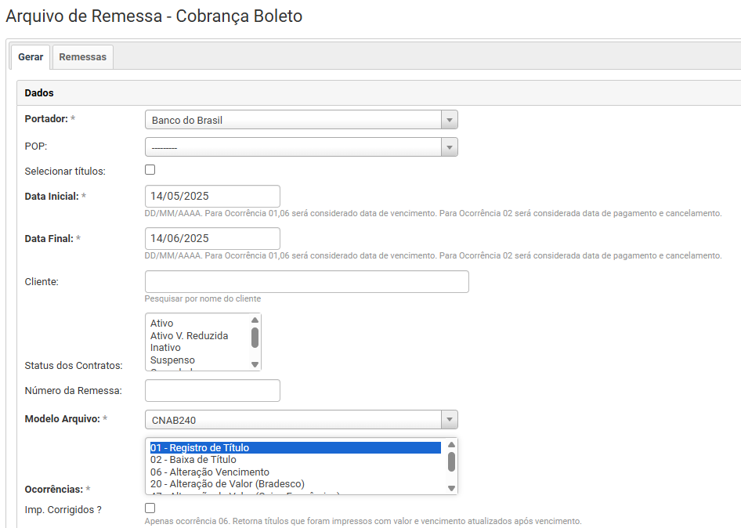This screenshot has width=741, height=528.
Task: Open the Modelo Arquivo CNAB240 dropdown
Action: click(449, 420)
